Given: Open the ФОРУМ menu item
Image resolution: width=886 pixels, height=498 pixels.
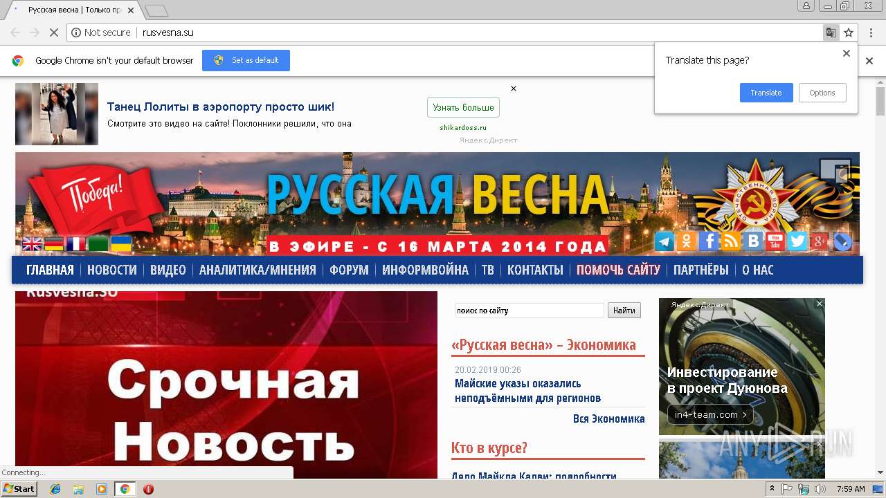Looking at the screenshot, I should point(349,270).
